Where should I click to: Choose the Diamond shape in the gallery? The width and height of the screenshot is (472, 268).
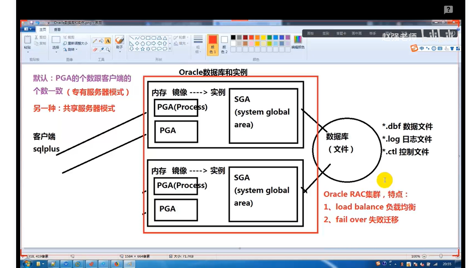pyautogui.click(x=137, y=43)
